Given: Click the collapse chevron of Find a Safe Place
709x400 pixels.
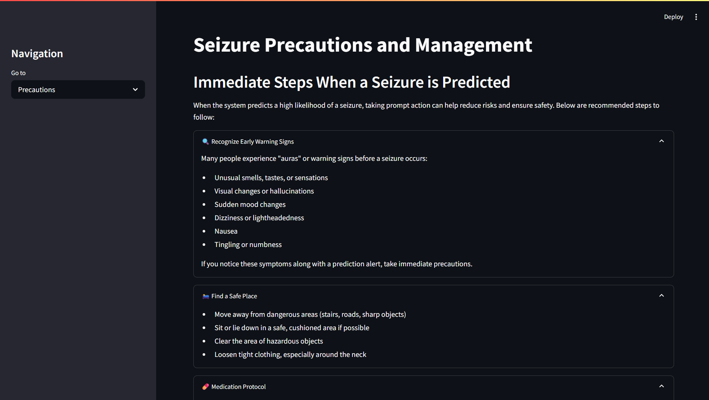Looking at the screenshot, I should (661, 296).
